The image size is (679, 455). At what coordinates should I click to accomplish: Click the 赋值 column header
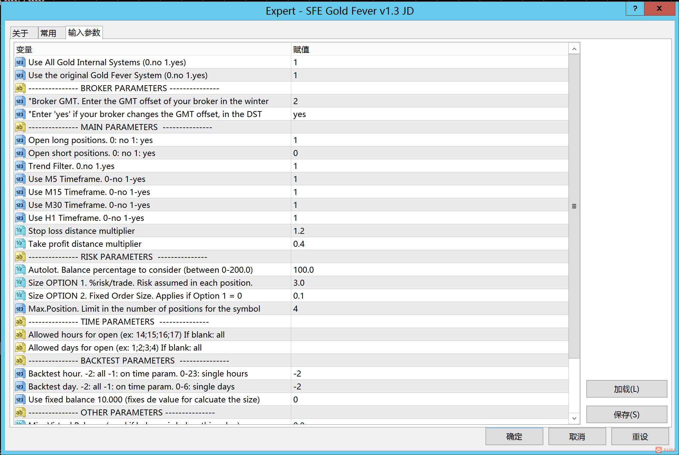(x=430, y=49)
